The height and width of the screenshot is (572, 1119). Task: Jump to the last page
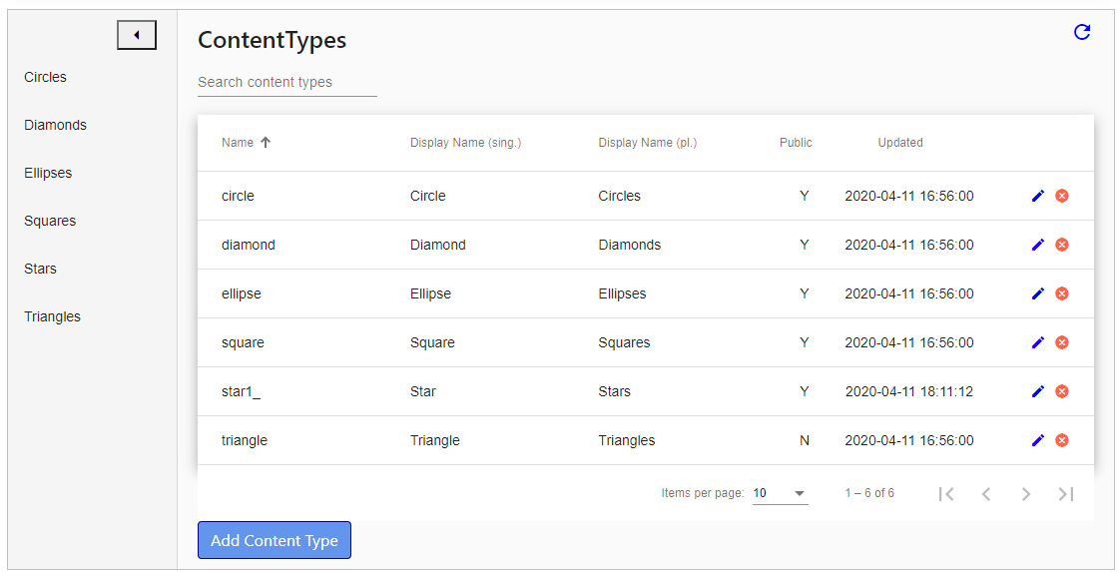pyautogui.click(x=1066, y=493)
